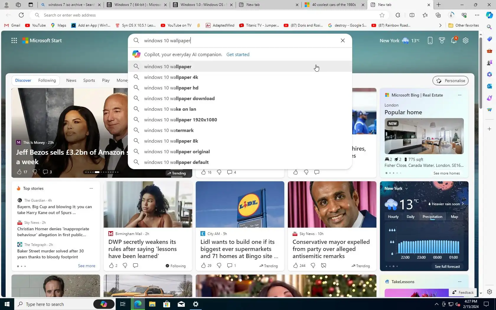Open Microsoft Start page settings gear
Image resolution: width=496 pixels, height=310 pixels.
pos(466,40)
